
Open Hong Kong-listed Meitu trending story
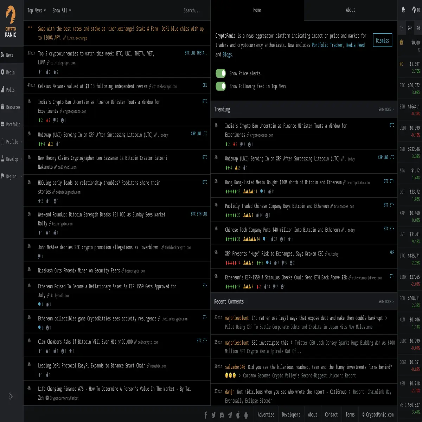click(x=283, y=182)
